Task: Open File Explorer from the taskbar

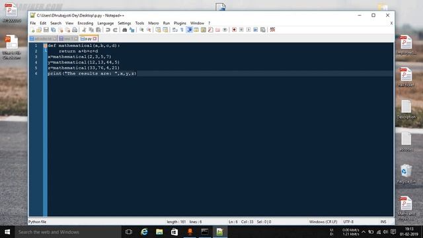Action: (x=159, y=232)
